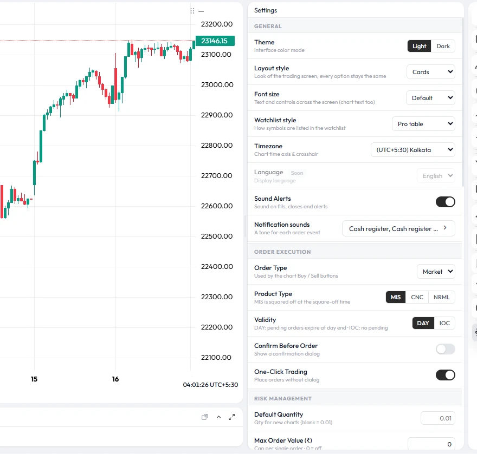Viewport: 477px width, 454px height.
Task: Click the Default Quantity input field
Action: coord(438,418)
